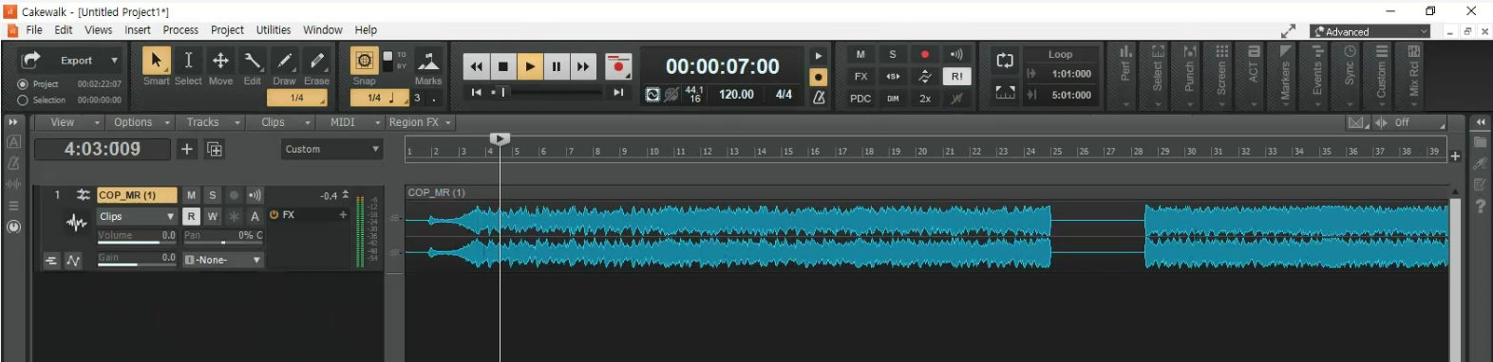Click the Pause transport button
The height and width of the screenshot is (362, 1493).
coord(557,66)
